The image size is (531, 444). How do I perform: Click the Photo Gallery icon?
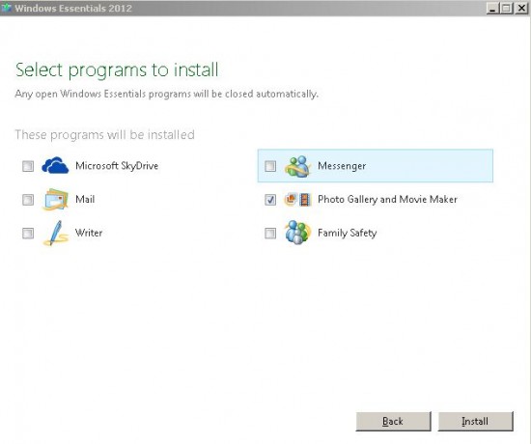(x=291, y=199)
